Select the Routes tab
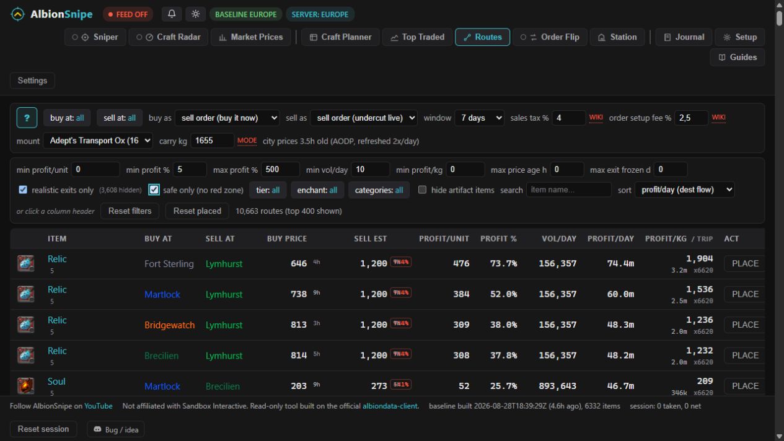This screenshot has width=784, height=441. click(x=482, y=37)
